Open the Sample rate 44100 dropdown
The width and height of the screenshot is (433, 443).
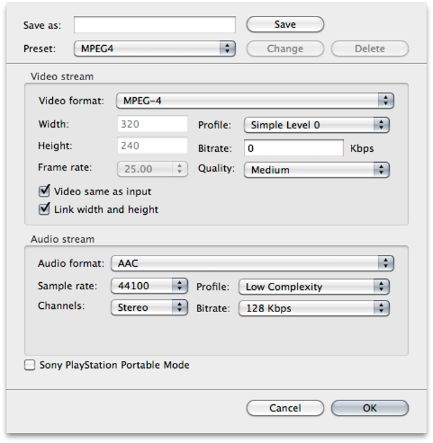tap(149, 285)
